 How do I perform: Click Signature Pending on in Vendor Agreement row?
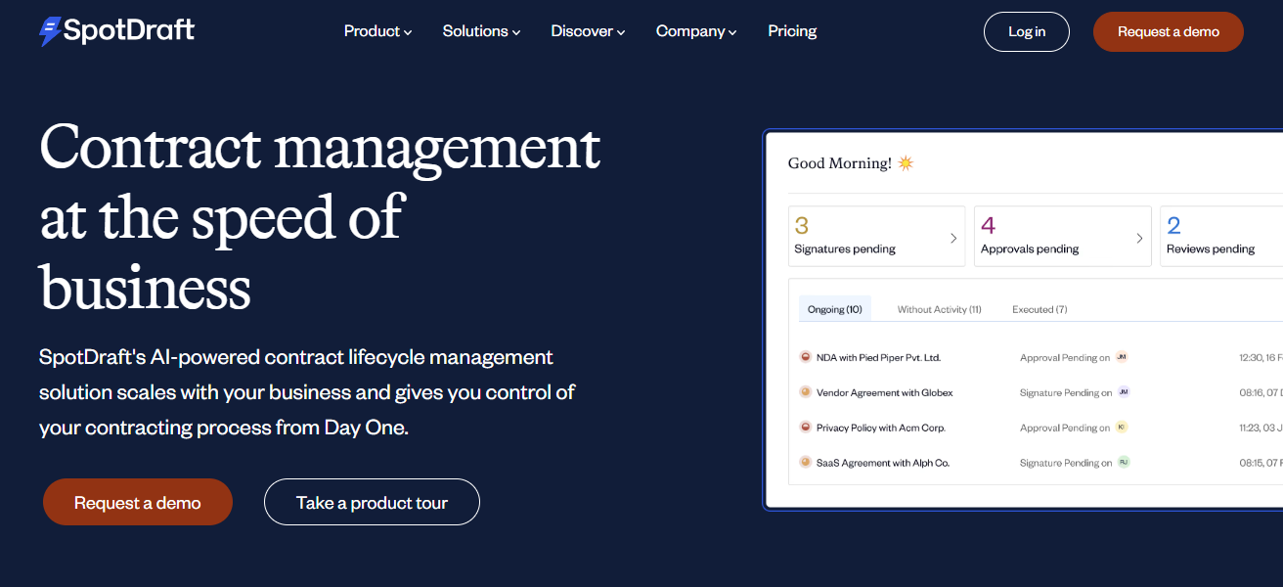(1066, 393)
